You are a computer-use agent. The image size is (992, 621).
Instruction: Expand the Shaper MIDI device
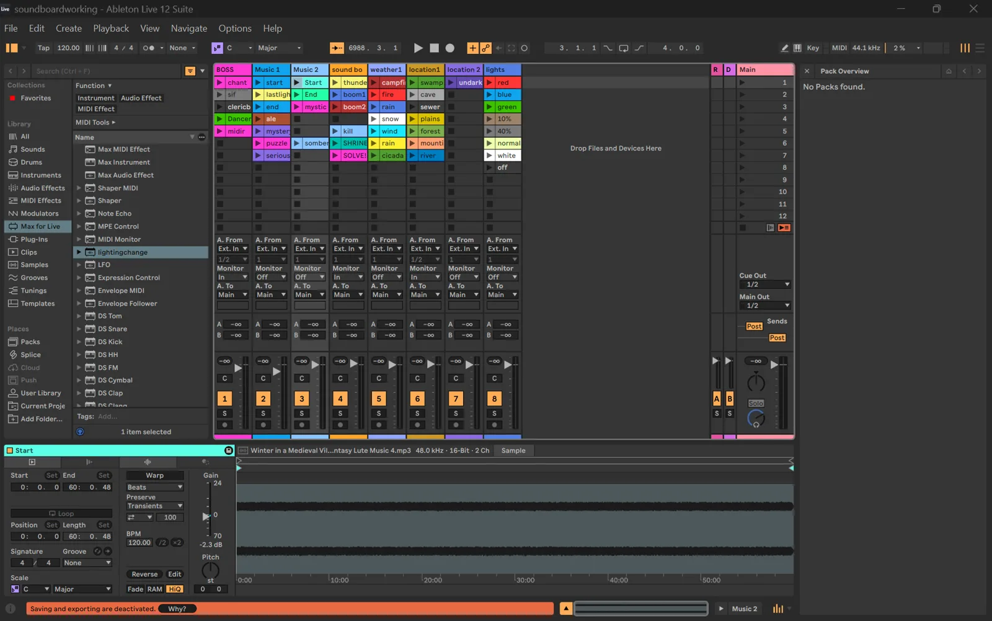point(79,188)
